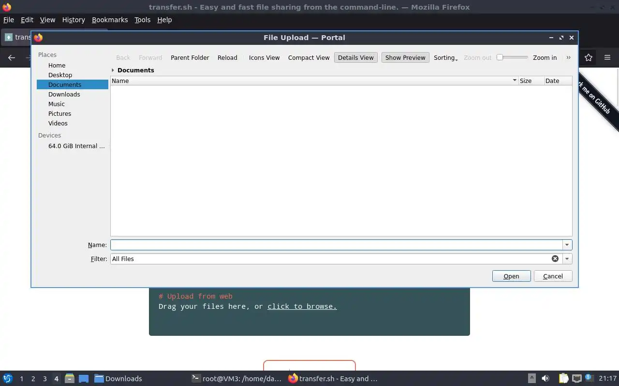This screenshot has height=386, width=619.
Task: Bookmark page with the star icon
Action: pos(589,57)
